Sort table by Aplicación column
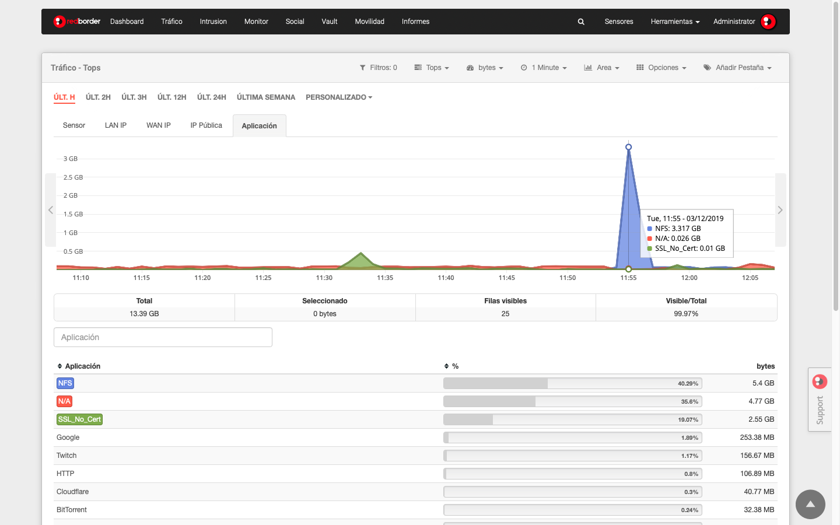 point(79,366)
